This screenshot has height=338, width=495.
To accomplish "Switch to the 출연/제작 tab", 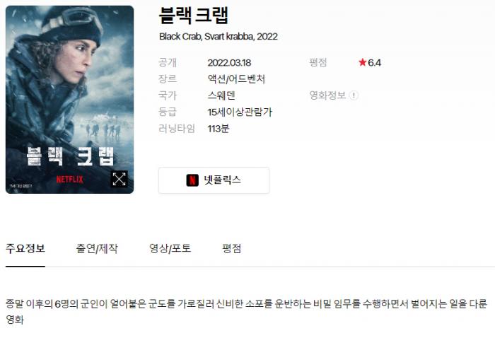I will (97, 249).
